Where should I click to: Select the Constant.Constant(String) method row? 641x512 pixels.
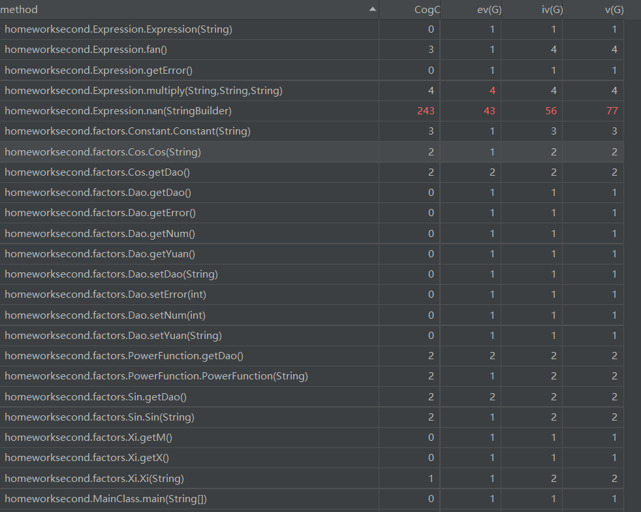pos(127,131)
